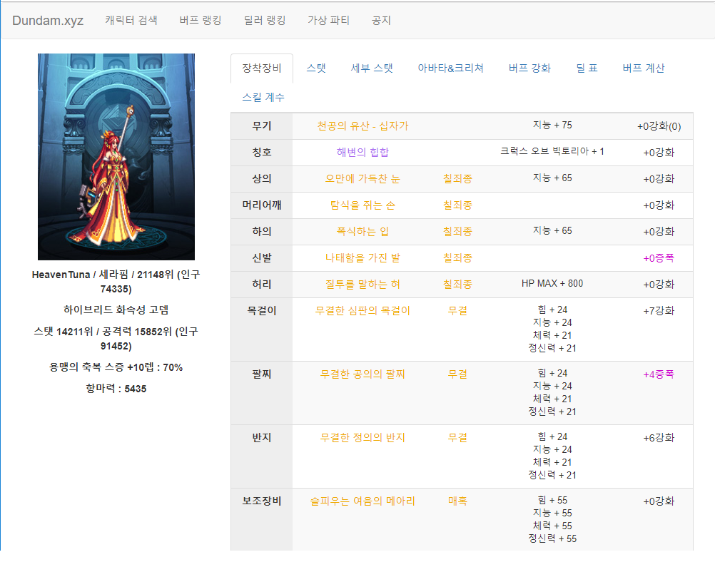Open 가상 파티 navigation item
Screen dimensions: 715x562
(329, 21)
